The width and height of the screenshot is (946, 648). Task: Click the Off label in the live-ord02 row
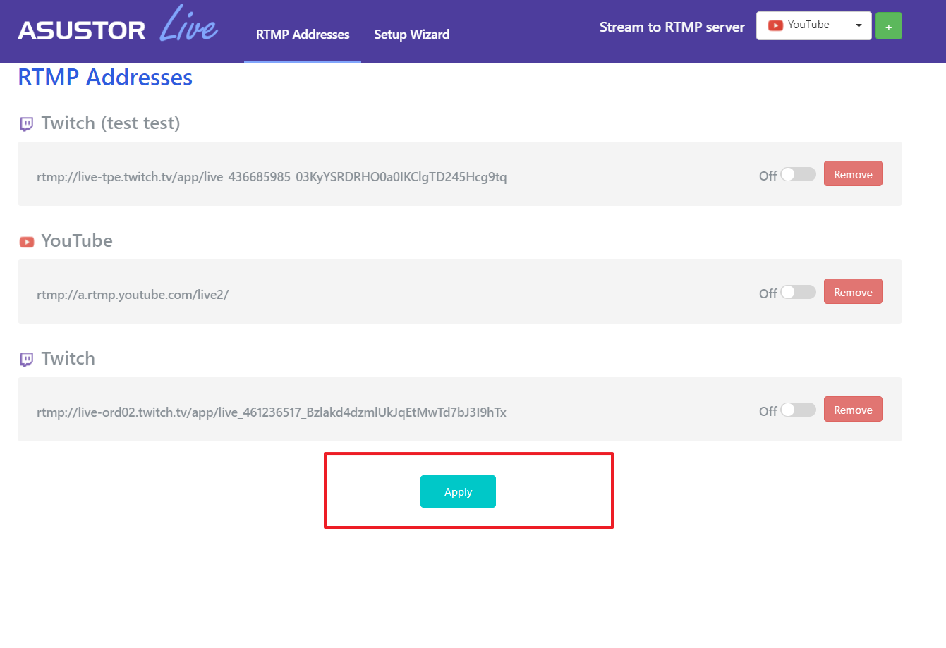tap(768, 411)
